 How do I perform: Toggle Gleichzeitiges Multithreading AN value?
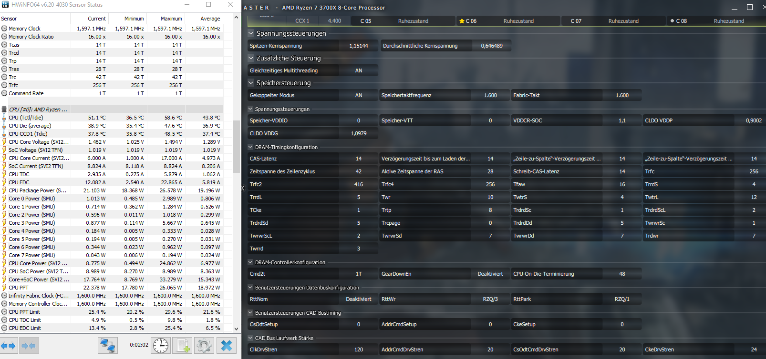[x=359, y=70]
